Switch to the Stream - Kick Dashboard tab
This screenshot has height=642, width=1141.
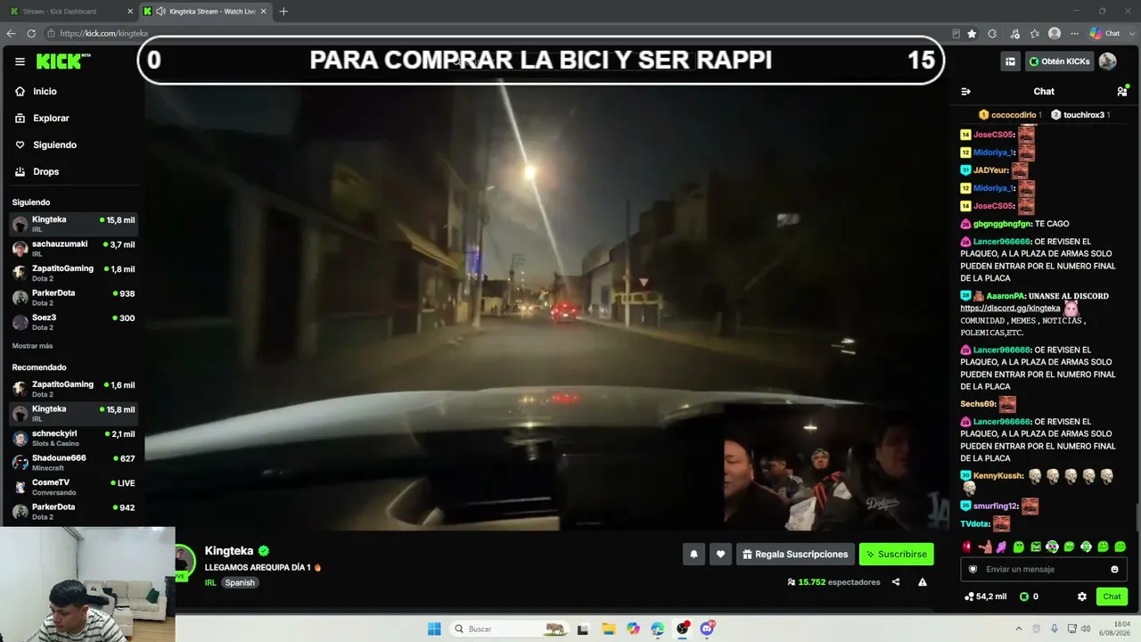71,12
